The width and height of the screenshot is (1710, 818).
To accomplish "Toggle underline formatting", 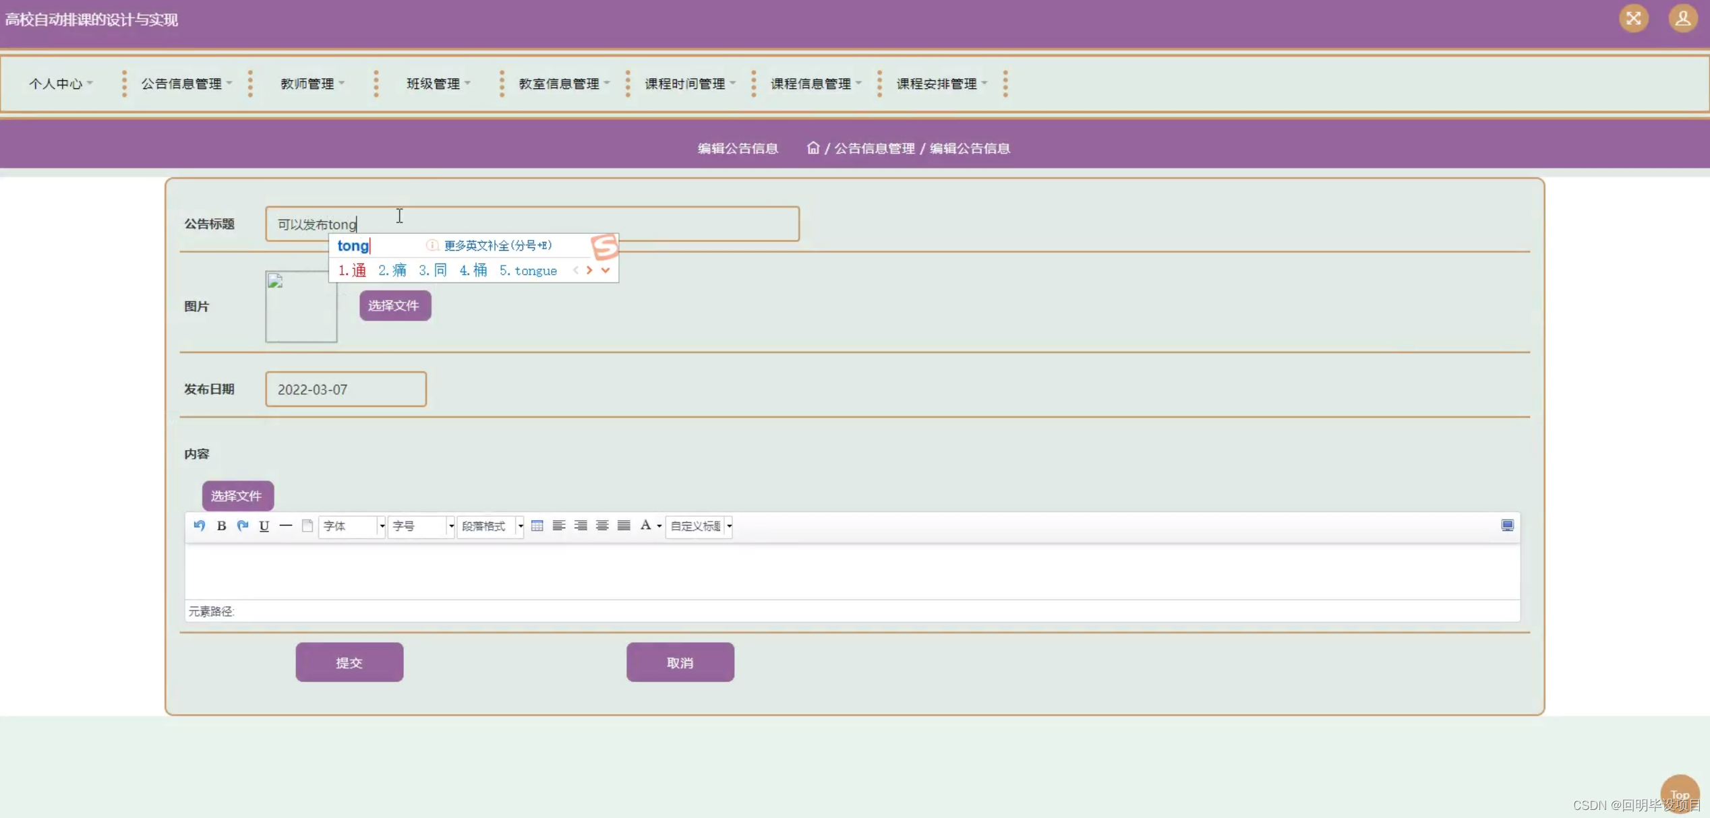I will pyautogui.click(x=264, y=526).
